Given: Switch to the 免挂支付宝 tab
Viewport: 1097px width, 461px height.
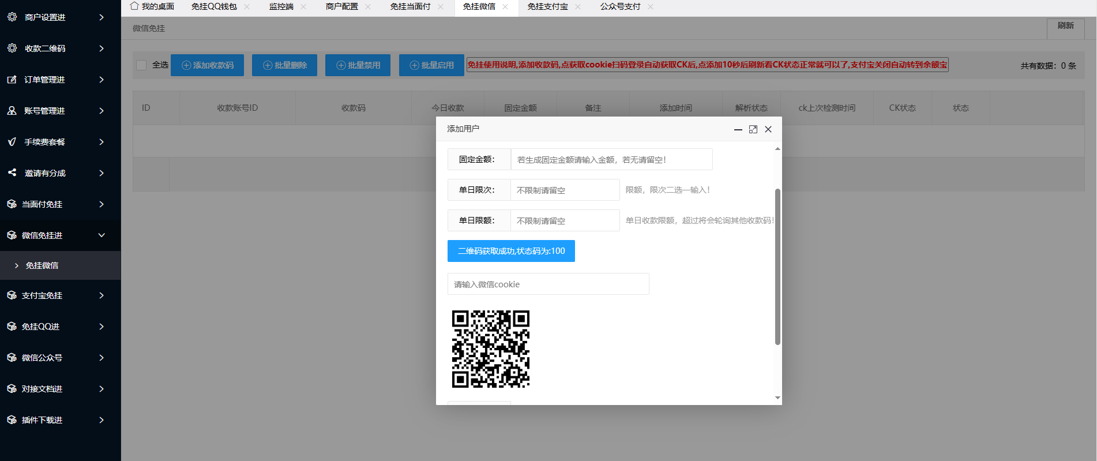Looking at the screenshot, I should 548,6.
